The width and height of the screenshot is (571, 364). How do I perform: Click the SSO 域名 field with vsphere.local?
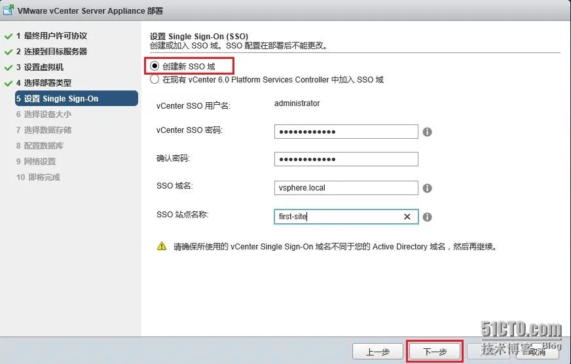(x=346, y=188)
